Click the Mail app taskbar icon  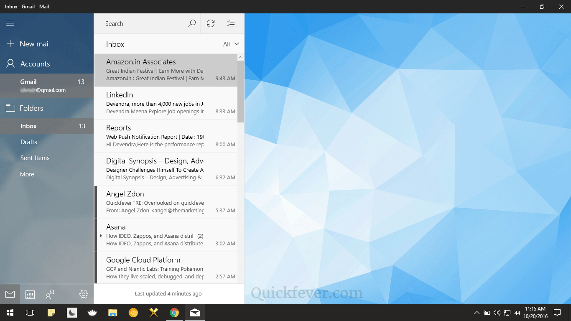[x=195, y=313]
